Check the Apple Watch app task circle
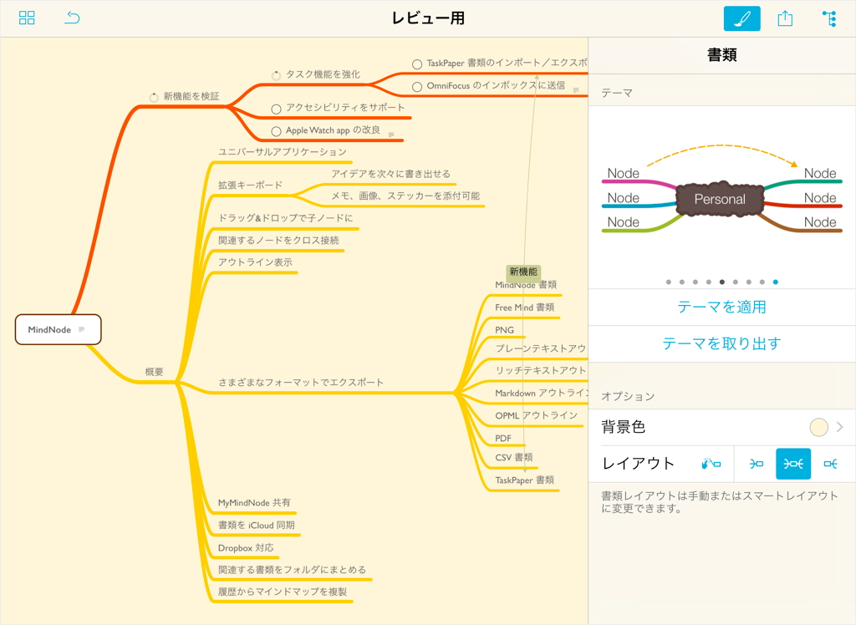 pyautogui.click(x=276, y=131)
